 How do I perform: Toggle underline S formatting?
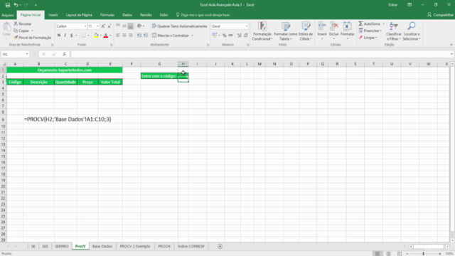71,36
